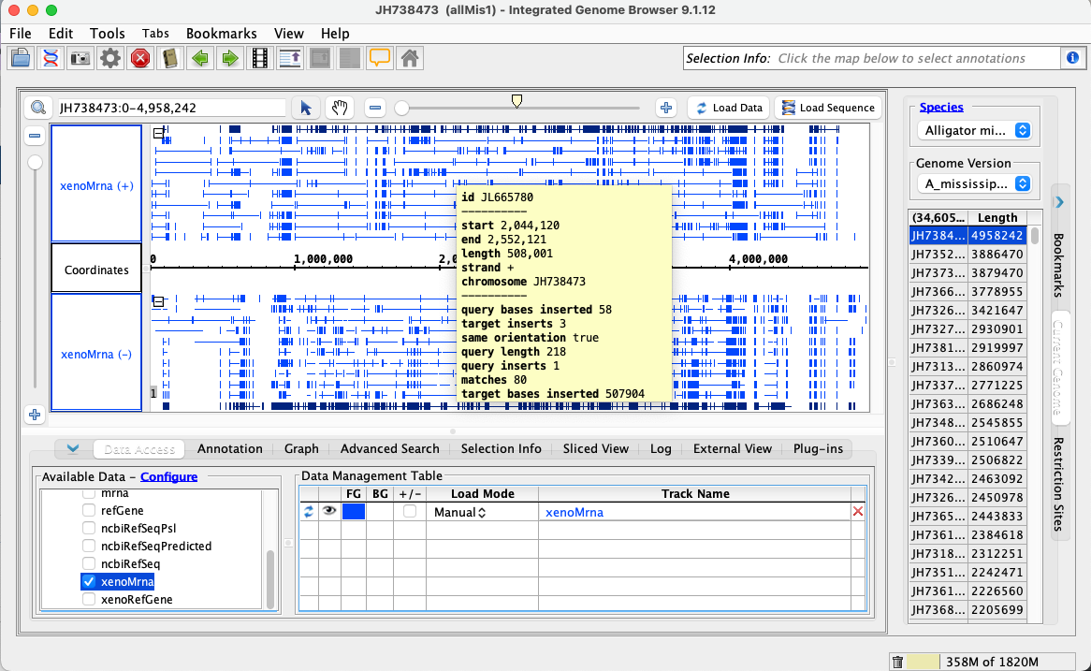This screenshot has width=1091, height=671.
Task: Uncheck the xenoMrna data set
Action: (89, 581)
